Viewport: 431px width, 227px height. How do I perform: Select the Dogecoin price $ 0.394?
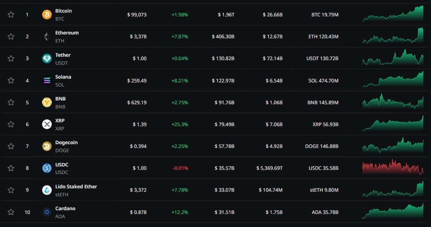[138, 146]
